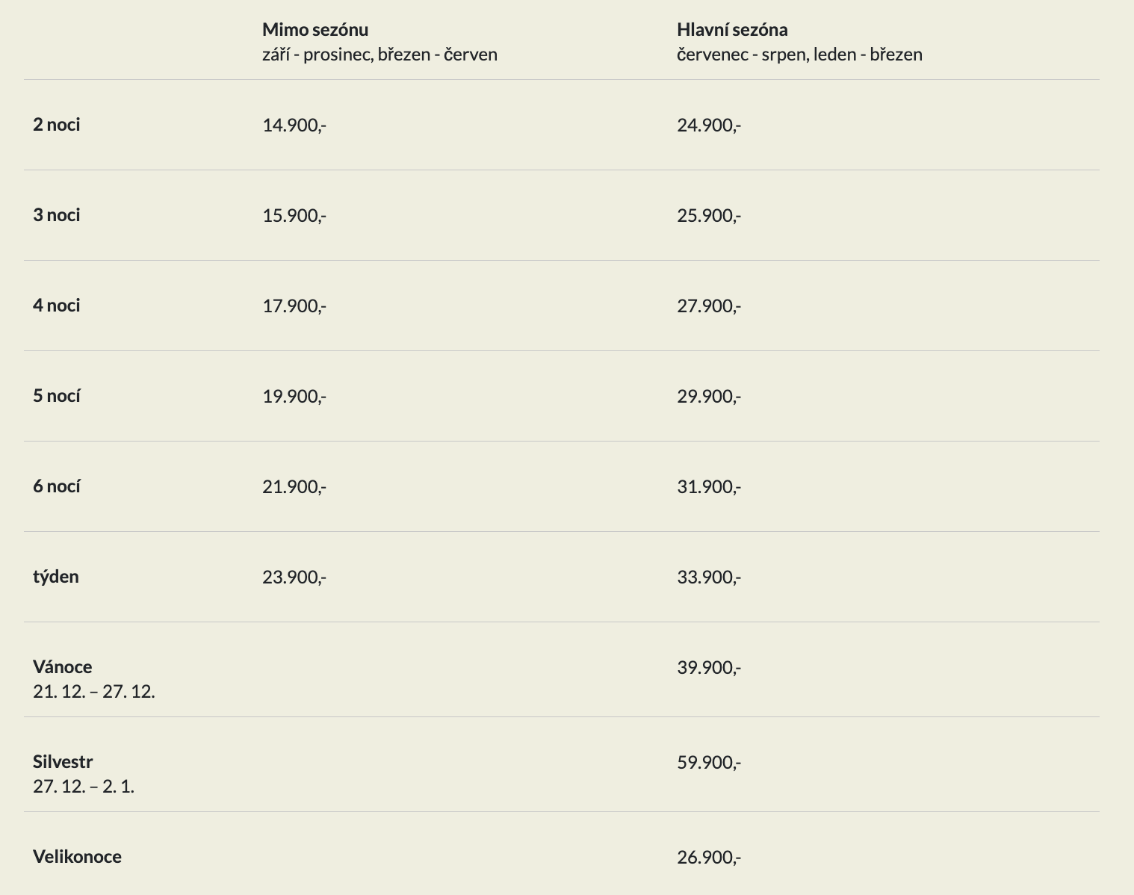Viewport: 1134px width, 895px height.
Task: Select the '6 nocí' row label
Action: pyautogui.click(x=57, y=486)
